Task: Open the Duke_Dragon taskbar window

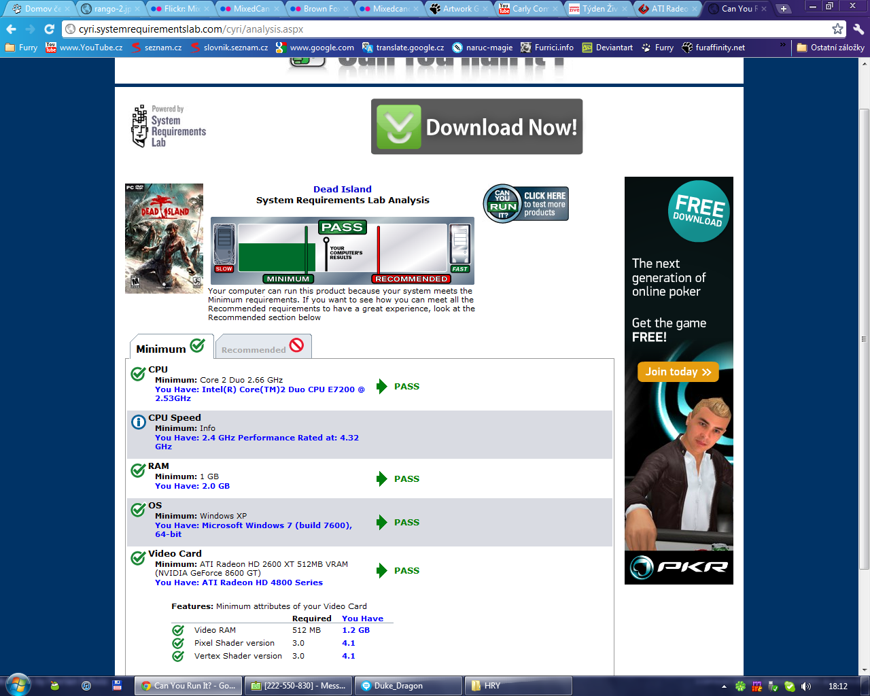Action: pyautogui.click(x=408, y=686)
